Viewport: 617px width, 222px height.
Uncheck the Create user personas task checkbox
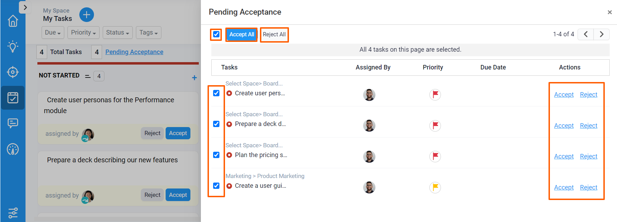click(x=216, y=93)
